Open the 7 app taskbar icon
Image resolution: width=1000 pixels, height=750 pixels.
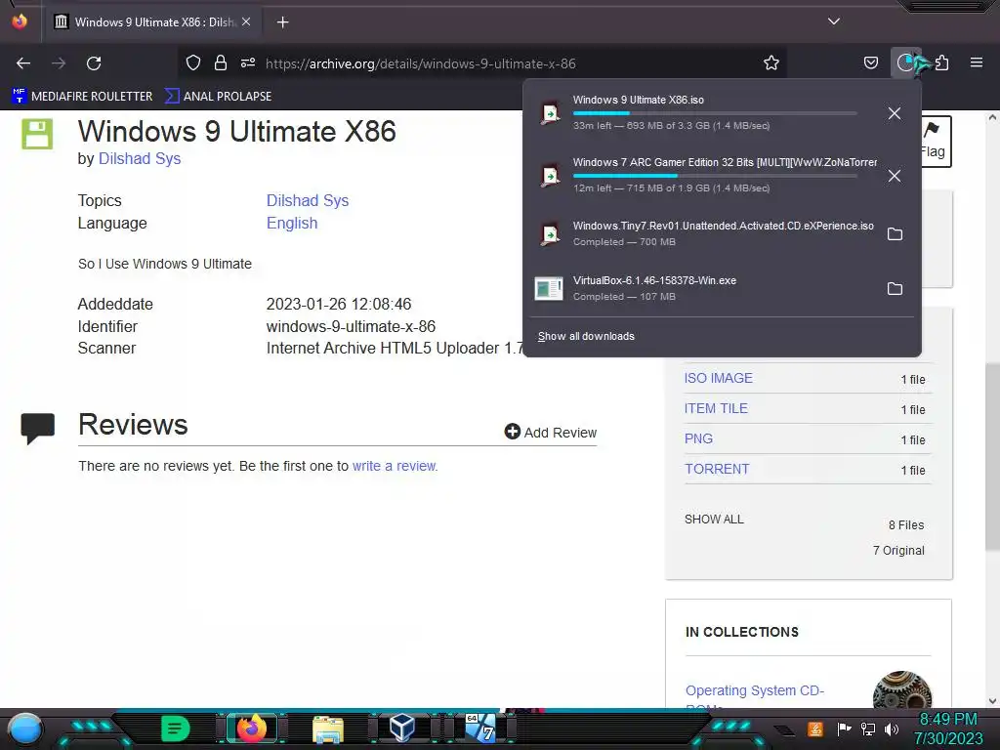(480, 729)
